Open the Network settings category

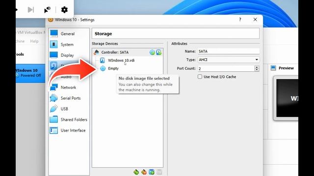coord(68,88)
